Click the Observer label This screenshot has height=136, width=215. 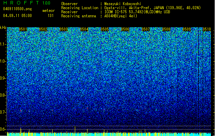click(x=69, y=4)
